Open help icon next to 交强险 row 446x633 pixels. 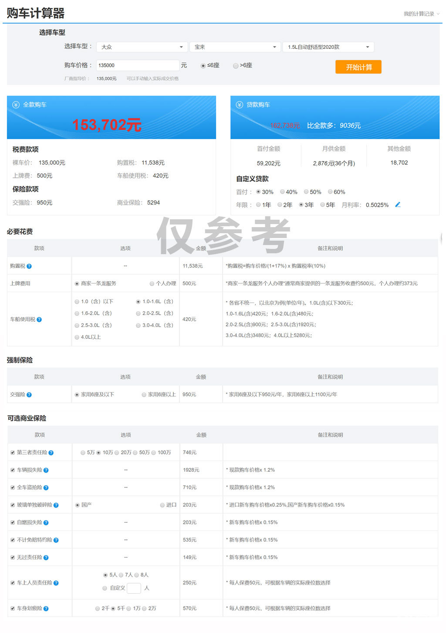pyautogui.click(x=29, y=395)
